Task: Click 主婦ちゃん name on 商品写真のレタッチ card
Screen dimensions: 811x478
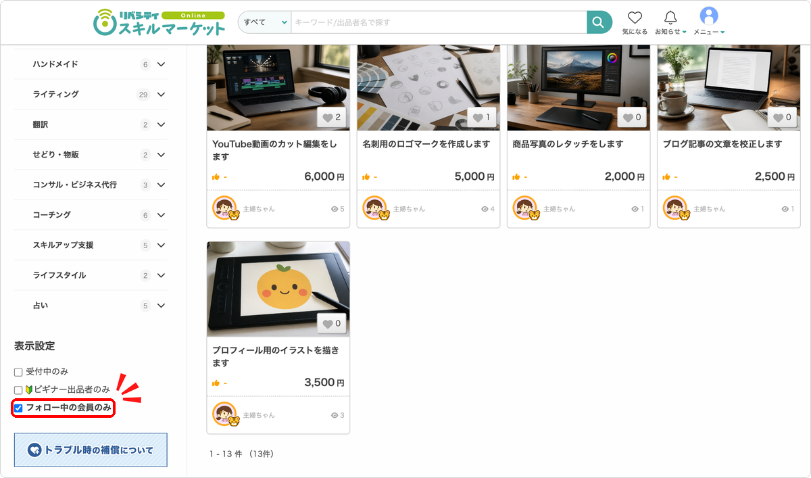Action: [560, 209]
